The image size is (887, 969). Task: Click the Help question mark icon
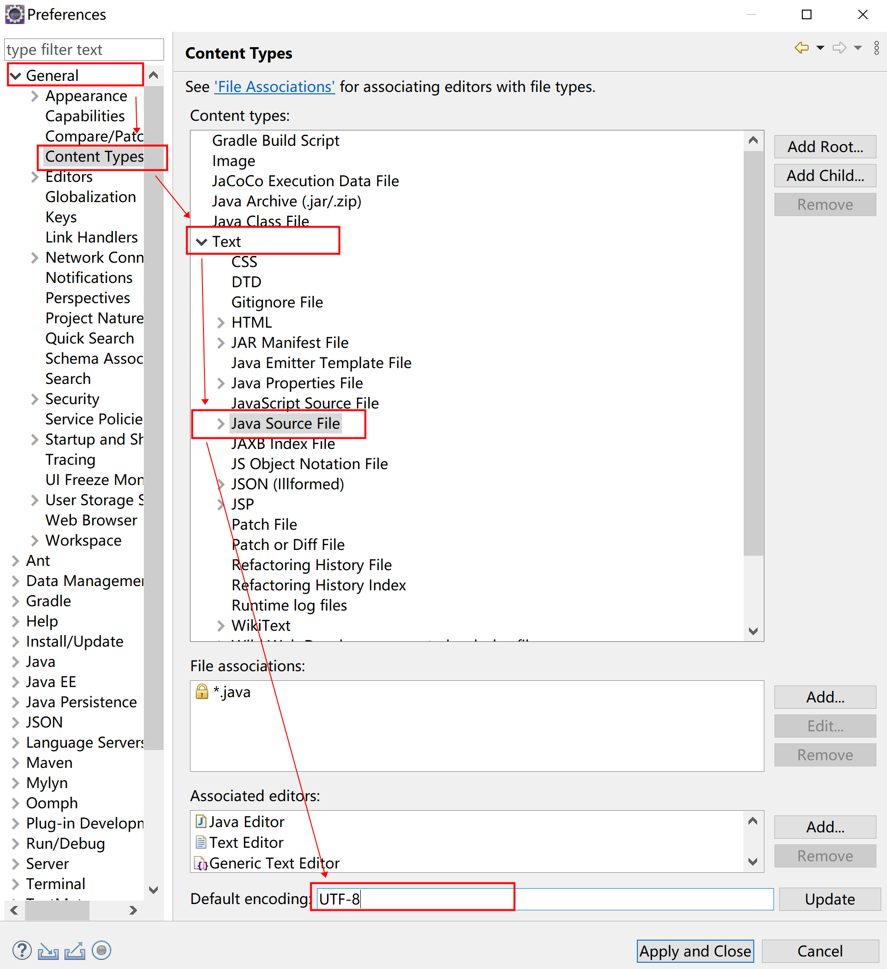[22, 950]
